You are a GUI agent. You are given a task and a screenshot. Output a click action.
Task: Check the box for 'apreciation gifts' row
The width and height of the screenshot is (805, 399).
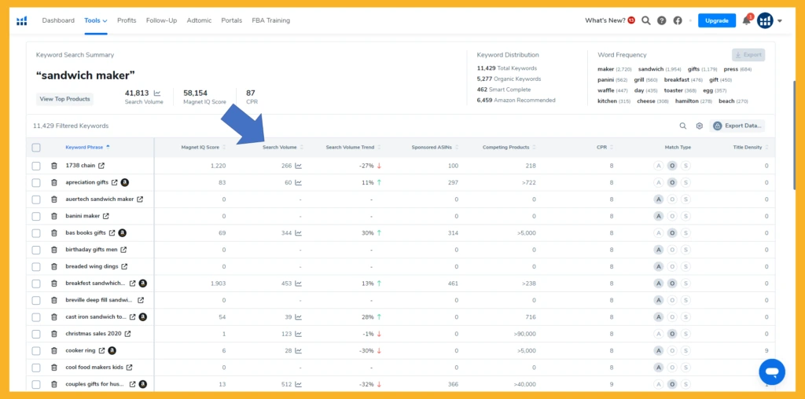coord(36,182)
